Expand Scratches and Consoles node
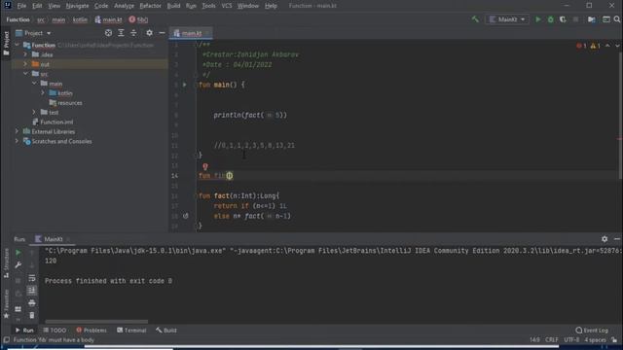 point(18,141)
